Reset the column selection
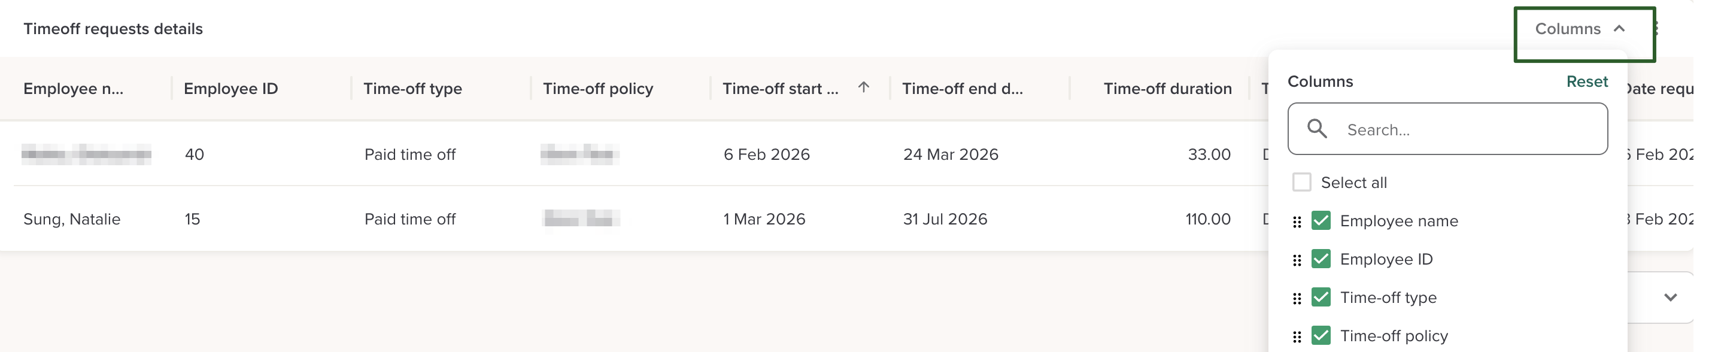 click(1587, 81)
